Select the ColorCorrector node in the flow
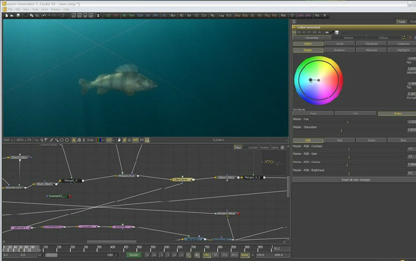The width and height of the screenshot is (416, 261). pyautogui.click(x=182, y=179)
